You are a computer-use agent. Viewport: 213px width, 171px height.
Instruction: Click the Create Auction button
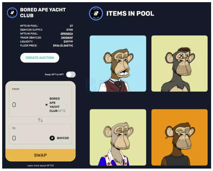point(40,58)
